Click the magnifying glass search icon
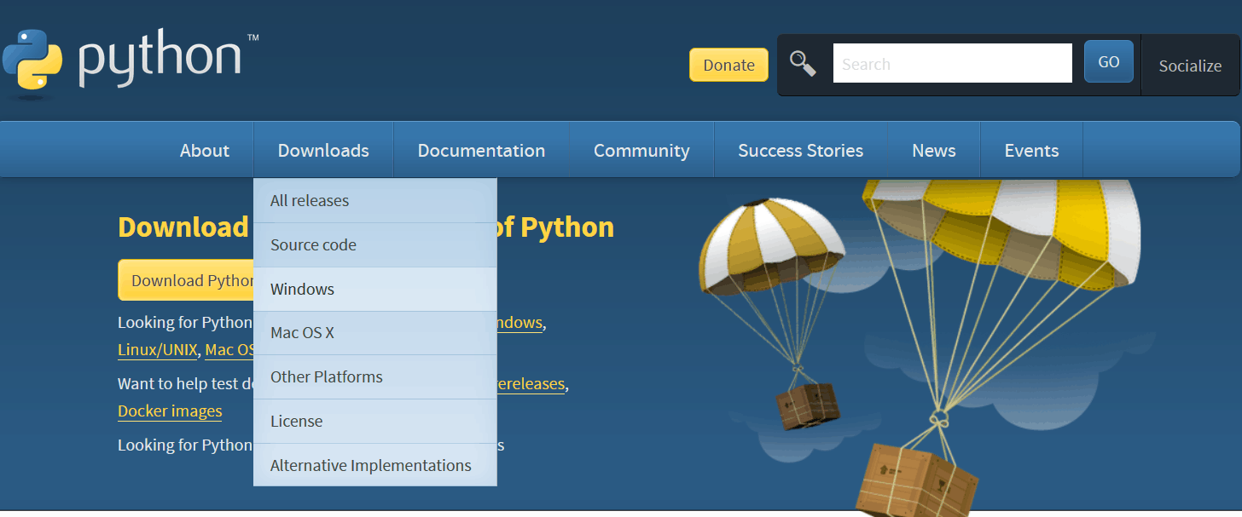1242x517 pixels. pyautogui.click(x=803, y=63)
